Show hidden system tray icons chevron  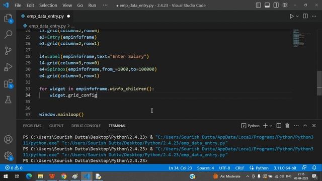[248, 176]
